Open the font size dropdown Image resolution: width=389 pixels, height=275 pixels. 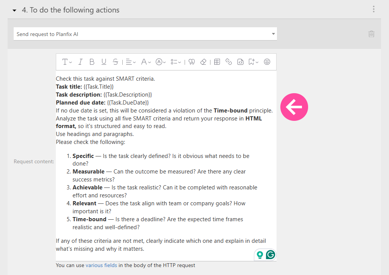pos(146,62)
